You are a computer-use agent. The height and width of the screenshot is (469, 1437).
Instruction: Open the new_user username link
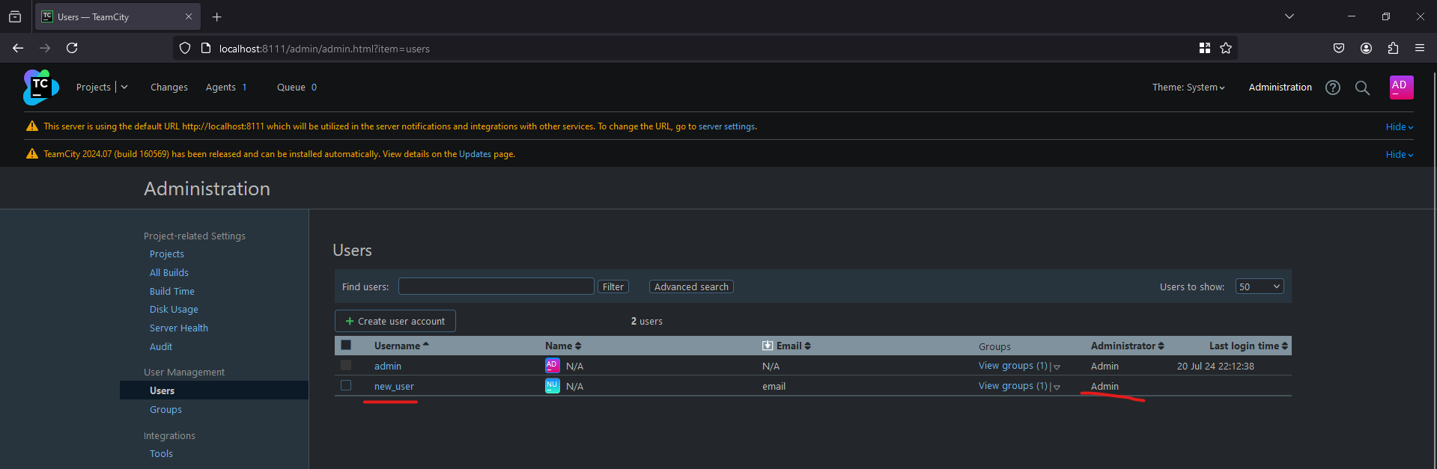(x=394, y=387)
